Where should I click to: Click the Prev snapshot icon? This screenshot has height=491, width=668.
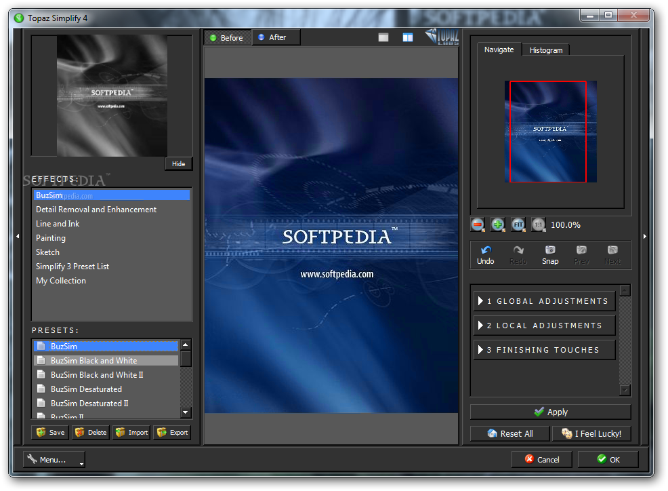[581, 250]
